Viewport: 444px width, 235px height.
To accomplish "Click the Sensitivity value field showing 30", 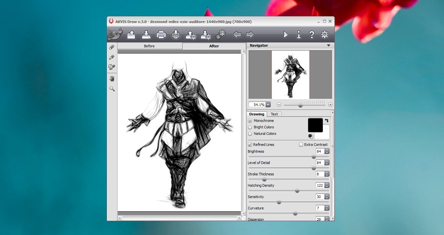I will [x=320, y=197].
